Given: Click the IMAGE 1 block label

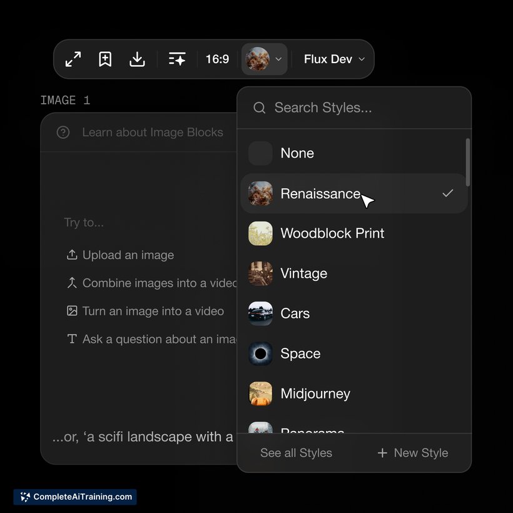Looking at the screenshot, I should click(65, 100).
